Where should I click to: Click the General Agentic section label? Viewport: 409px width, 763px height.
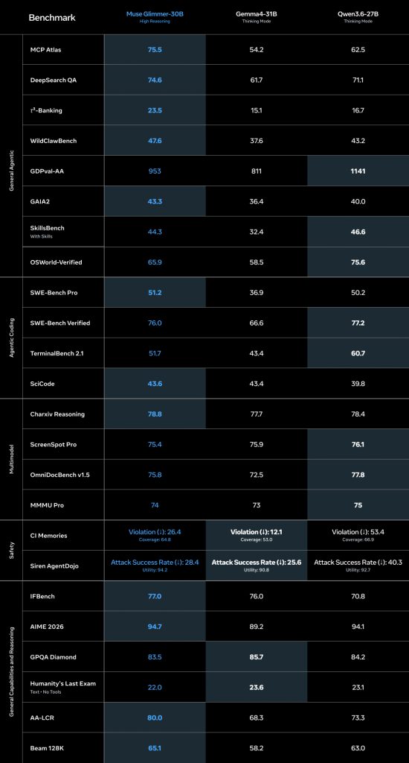pos(11,156)
